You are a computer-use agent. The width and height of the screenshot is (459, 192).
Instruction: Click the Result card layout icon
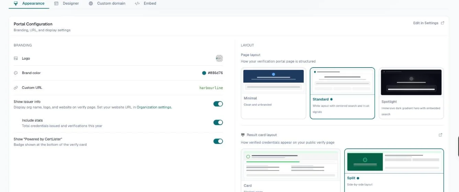pos(243,135)
